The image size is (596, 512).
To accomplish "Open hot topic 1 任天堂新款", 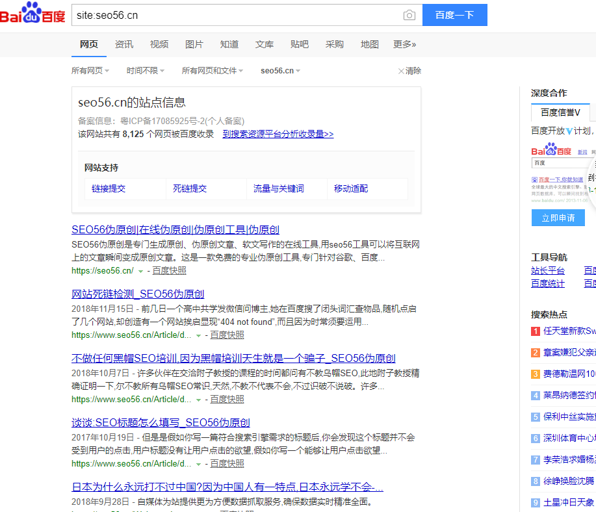I will 569,331.
